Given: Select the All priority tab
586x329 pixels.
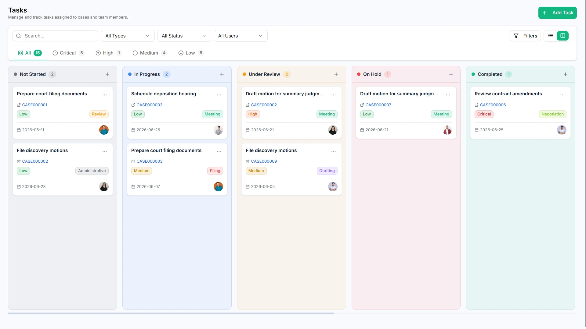Looking at the screenshot, I should (30, 53).
